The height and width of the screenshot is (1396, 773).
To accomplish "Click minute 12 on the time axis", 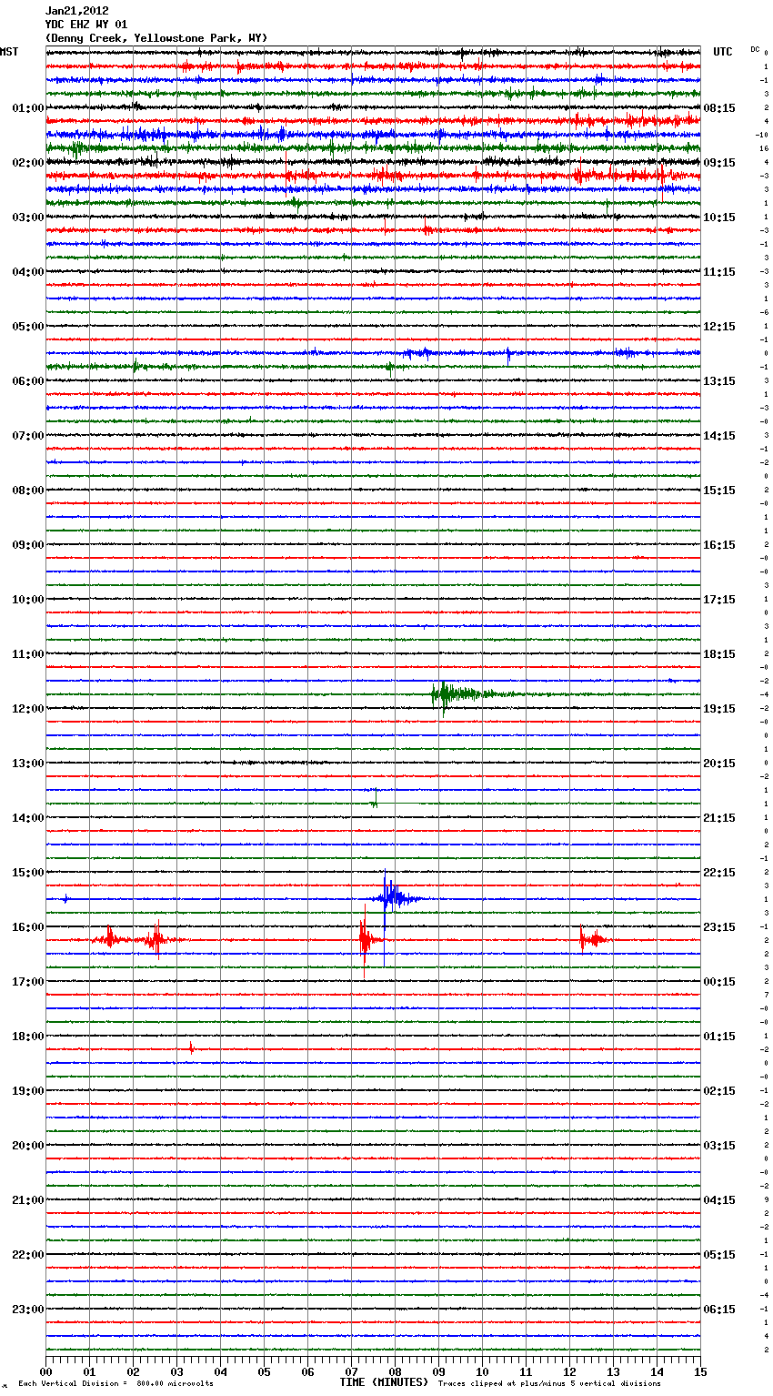I will [x=569, y=1371].
